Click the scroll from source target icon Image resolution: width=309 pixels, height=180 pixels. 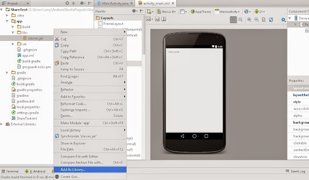pos(67,3)
